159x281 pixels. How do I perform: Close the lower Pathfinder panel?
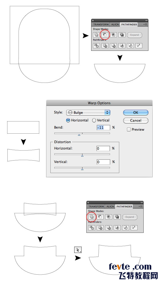[x=88, y=202]
